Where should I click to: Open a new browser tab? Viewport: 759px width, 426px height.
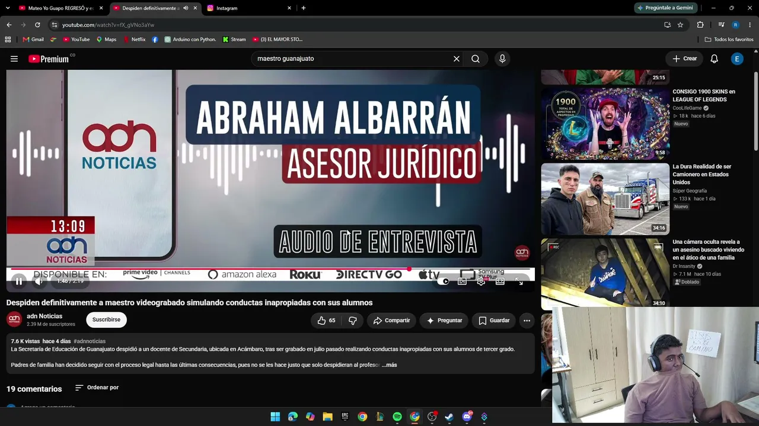pos(304,8)
